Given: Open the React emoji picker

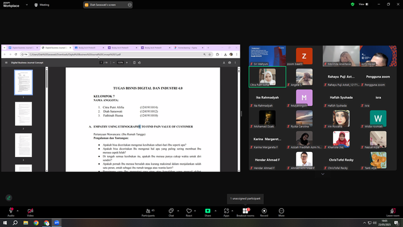Looking at the screenshot, I should 189,212.
